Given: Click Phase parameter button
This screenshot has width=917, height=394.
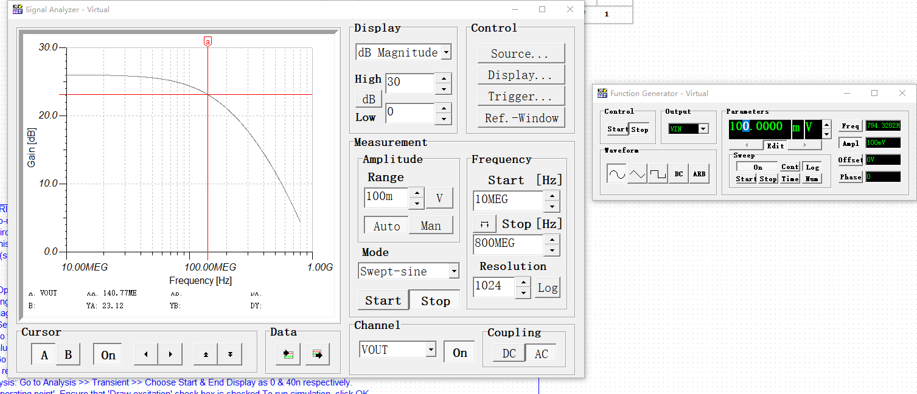Looking at the screenshot, I should (850, 177).
